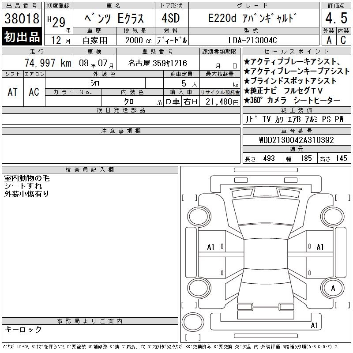Click the 検査員記入欄 header
353x353 pixels.
click(x=90, y=170)
